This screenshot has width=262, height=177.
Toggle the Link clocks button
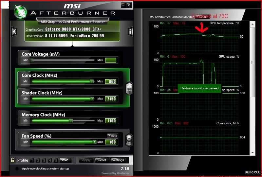pyautogui.click(x=129, y=88)
